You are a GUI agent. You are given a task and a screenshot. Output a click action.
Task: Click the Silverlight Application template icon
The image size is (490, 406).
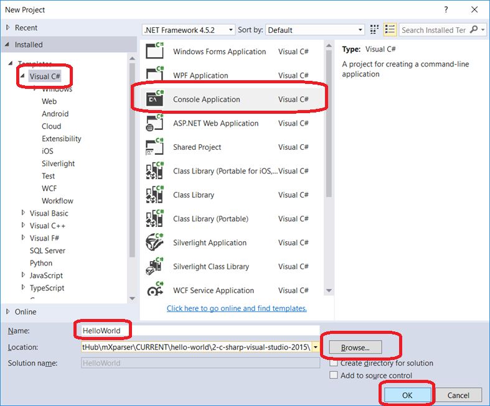point(154,242)
